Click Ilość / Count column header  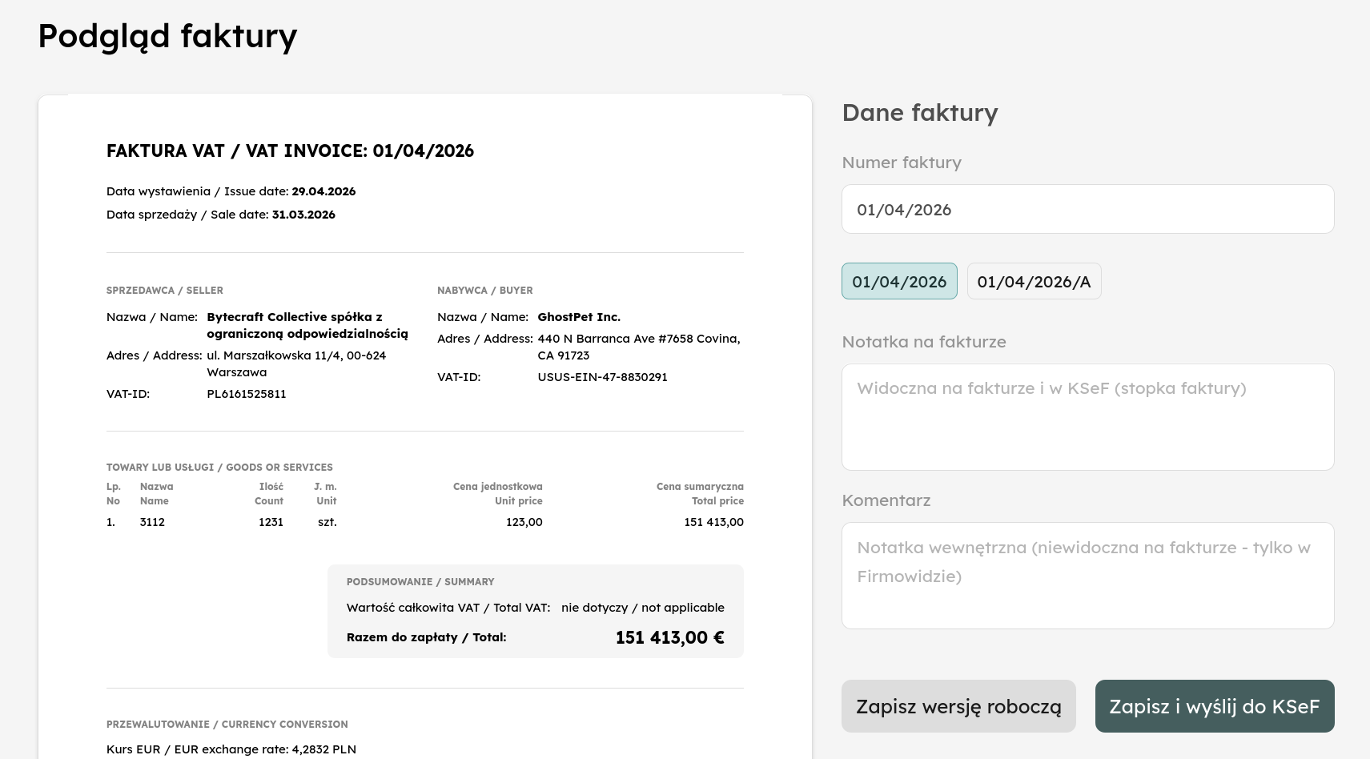[269, 493]
